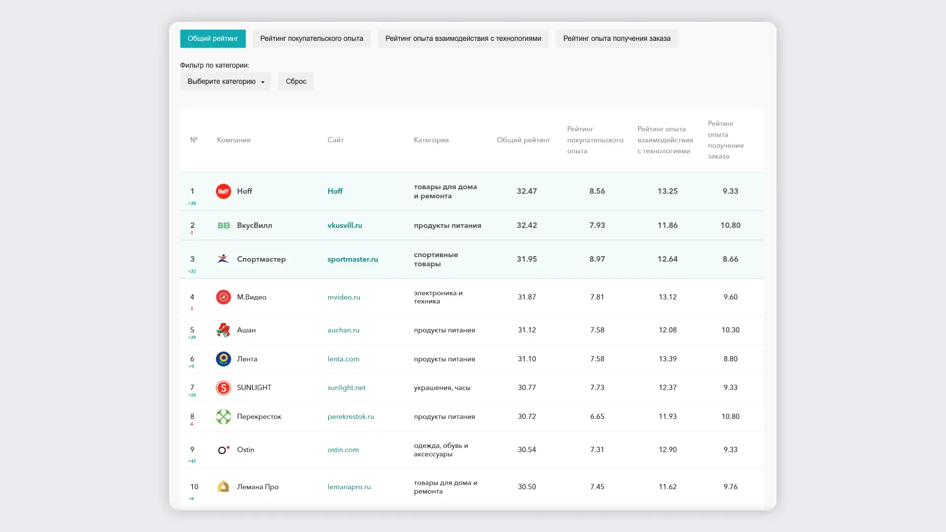
Task: Click Hoff's rank change +38
Action: (x=192, y=203)
